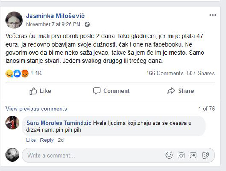This screenshot has width=226, height=171.
Task: Click the globe public audience icon
Action: point(87,25)
